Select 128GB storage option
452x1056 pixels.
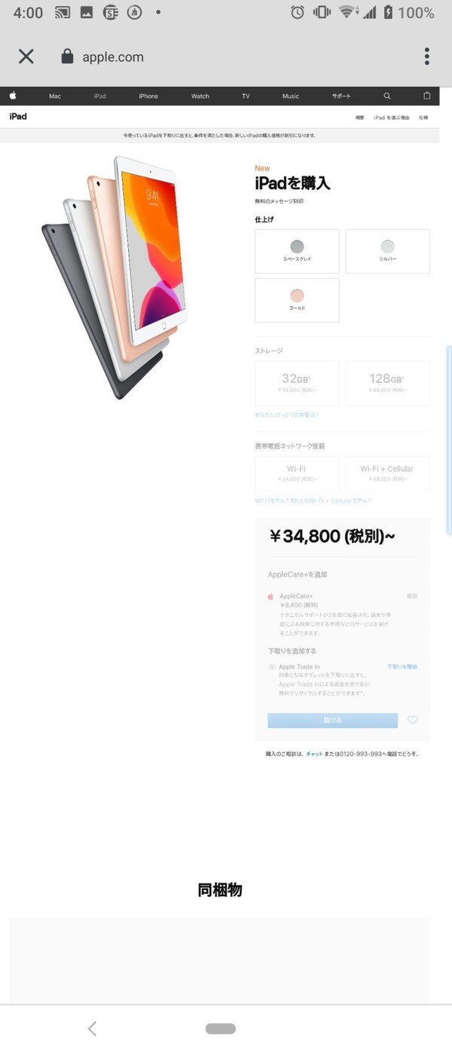click(387, 383)
